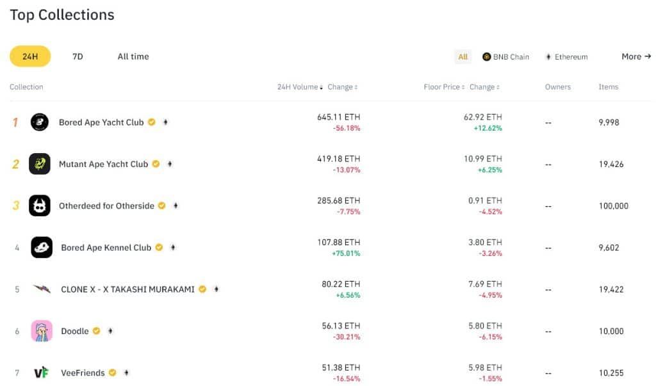Click Ethereum chain icon beside Mutant Ape Yacht Club
This screenshot has width=656, height=386.
[170, 164]
